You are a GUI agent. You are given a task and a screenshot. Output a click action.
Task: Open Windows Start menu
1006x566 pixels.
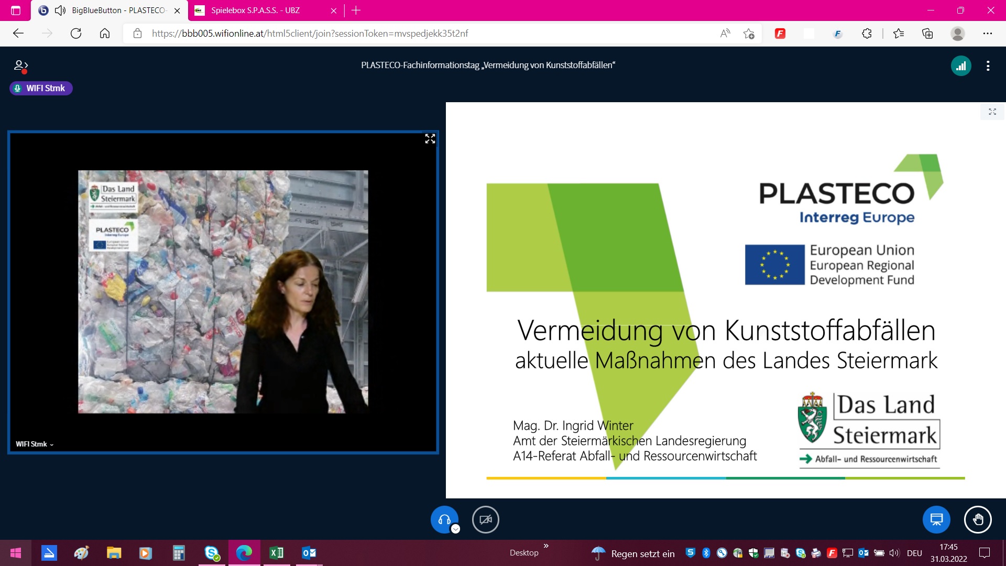point(16,553)
